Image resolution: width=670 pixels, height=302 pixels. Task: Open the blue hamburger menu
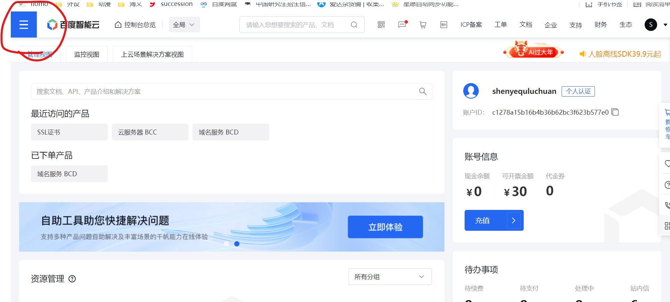click(x=24, y=24)
